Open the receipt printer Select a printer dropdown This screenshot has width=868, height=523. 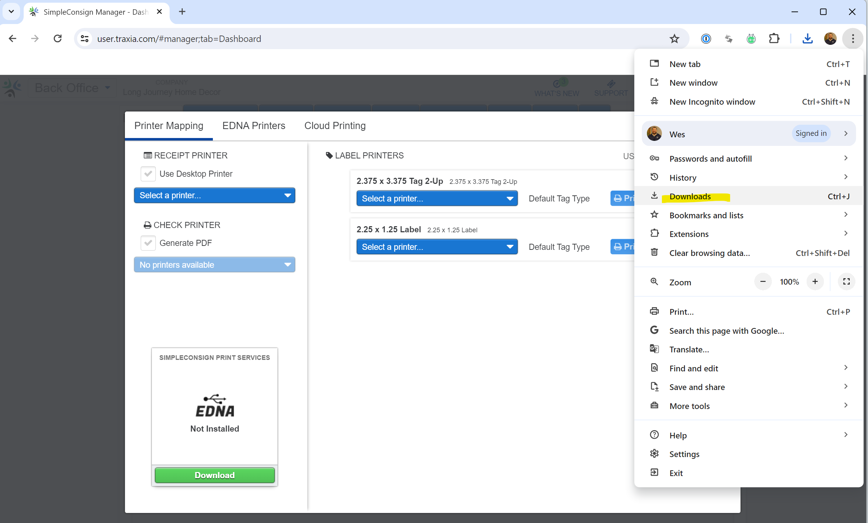214,195
